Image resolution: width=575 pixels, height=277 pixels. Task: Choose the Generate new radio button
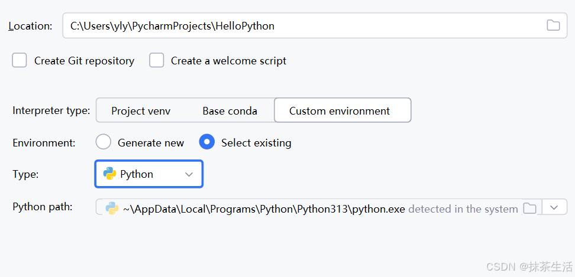104,142
